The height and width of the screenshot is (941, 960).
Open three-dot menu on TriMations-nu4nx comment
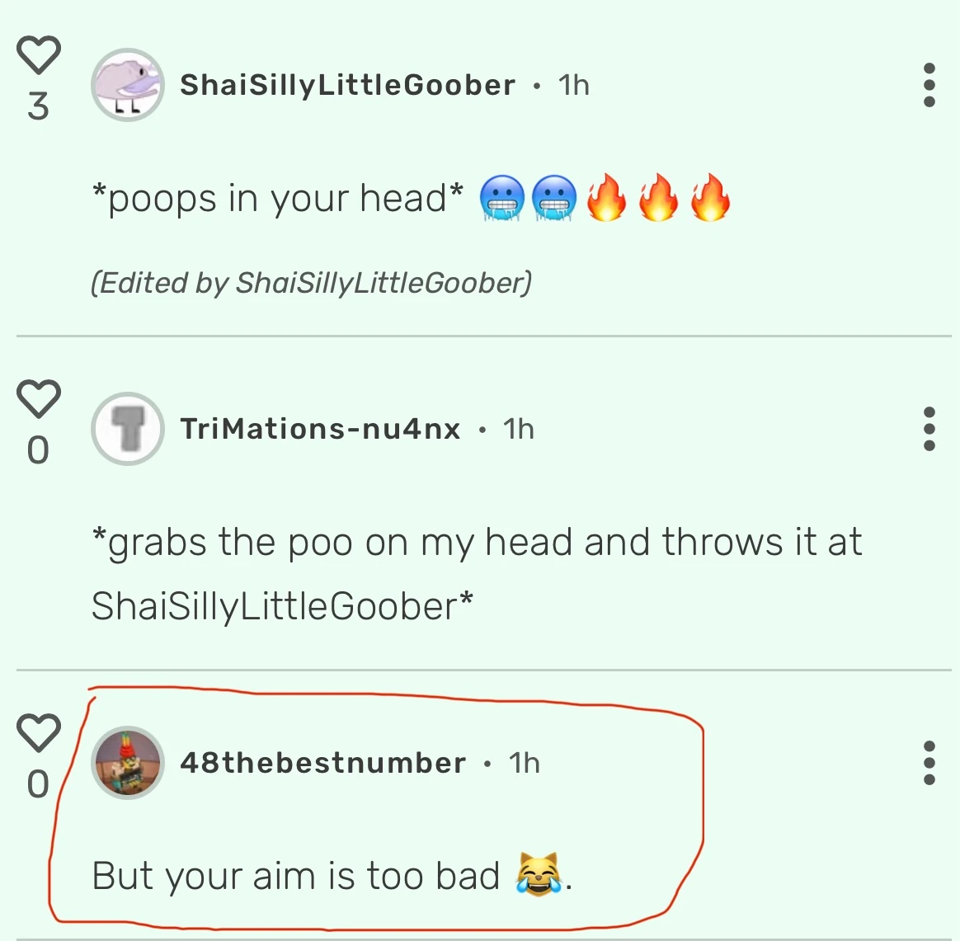coord(929,429)
